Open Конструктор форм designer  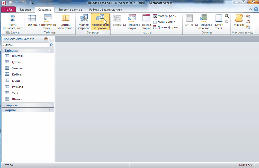pos(132,22)
